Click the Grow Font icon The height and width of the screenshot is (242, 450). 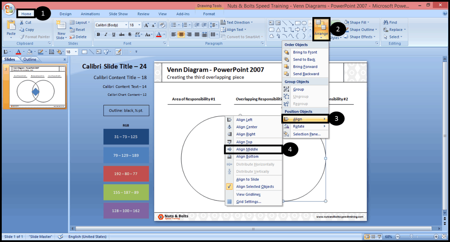pyautogui.click(x=146, y=25)
